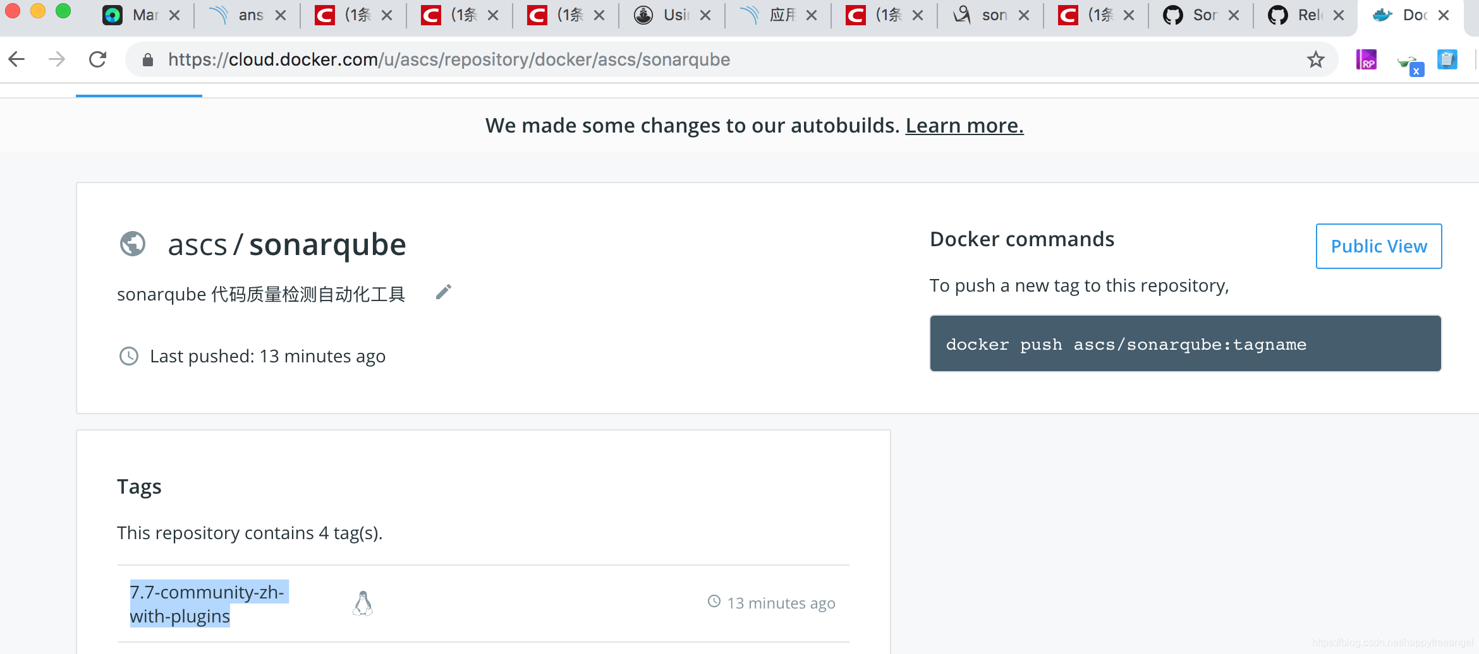The width and height of the screenshot is (1479, 654).
Task: Close the 'ans' tab
Action: (x=281, y=15)
